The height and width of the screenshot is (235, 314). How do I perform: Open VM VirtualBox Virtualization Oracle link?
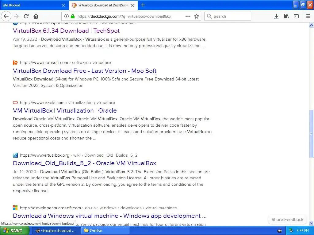point(65,110)
